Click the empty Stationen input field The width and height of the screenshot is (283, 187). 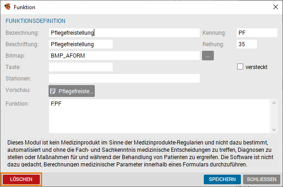click(124, 79)
